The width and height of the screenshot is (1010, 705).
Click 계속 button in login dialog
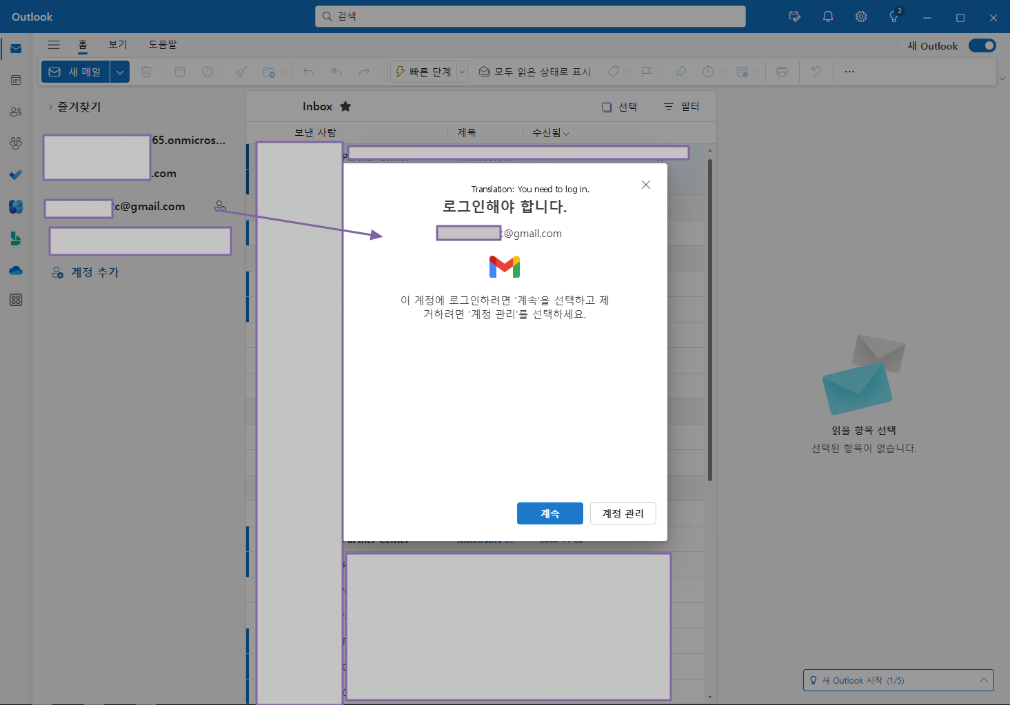(x=550, y=513)
